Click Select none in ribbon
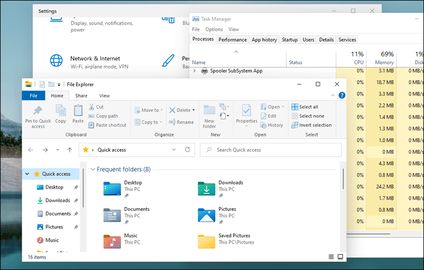Image resolution: width=424 pixels, height=270 pixels. point(308,116)
